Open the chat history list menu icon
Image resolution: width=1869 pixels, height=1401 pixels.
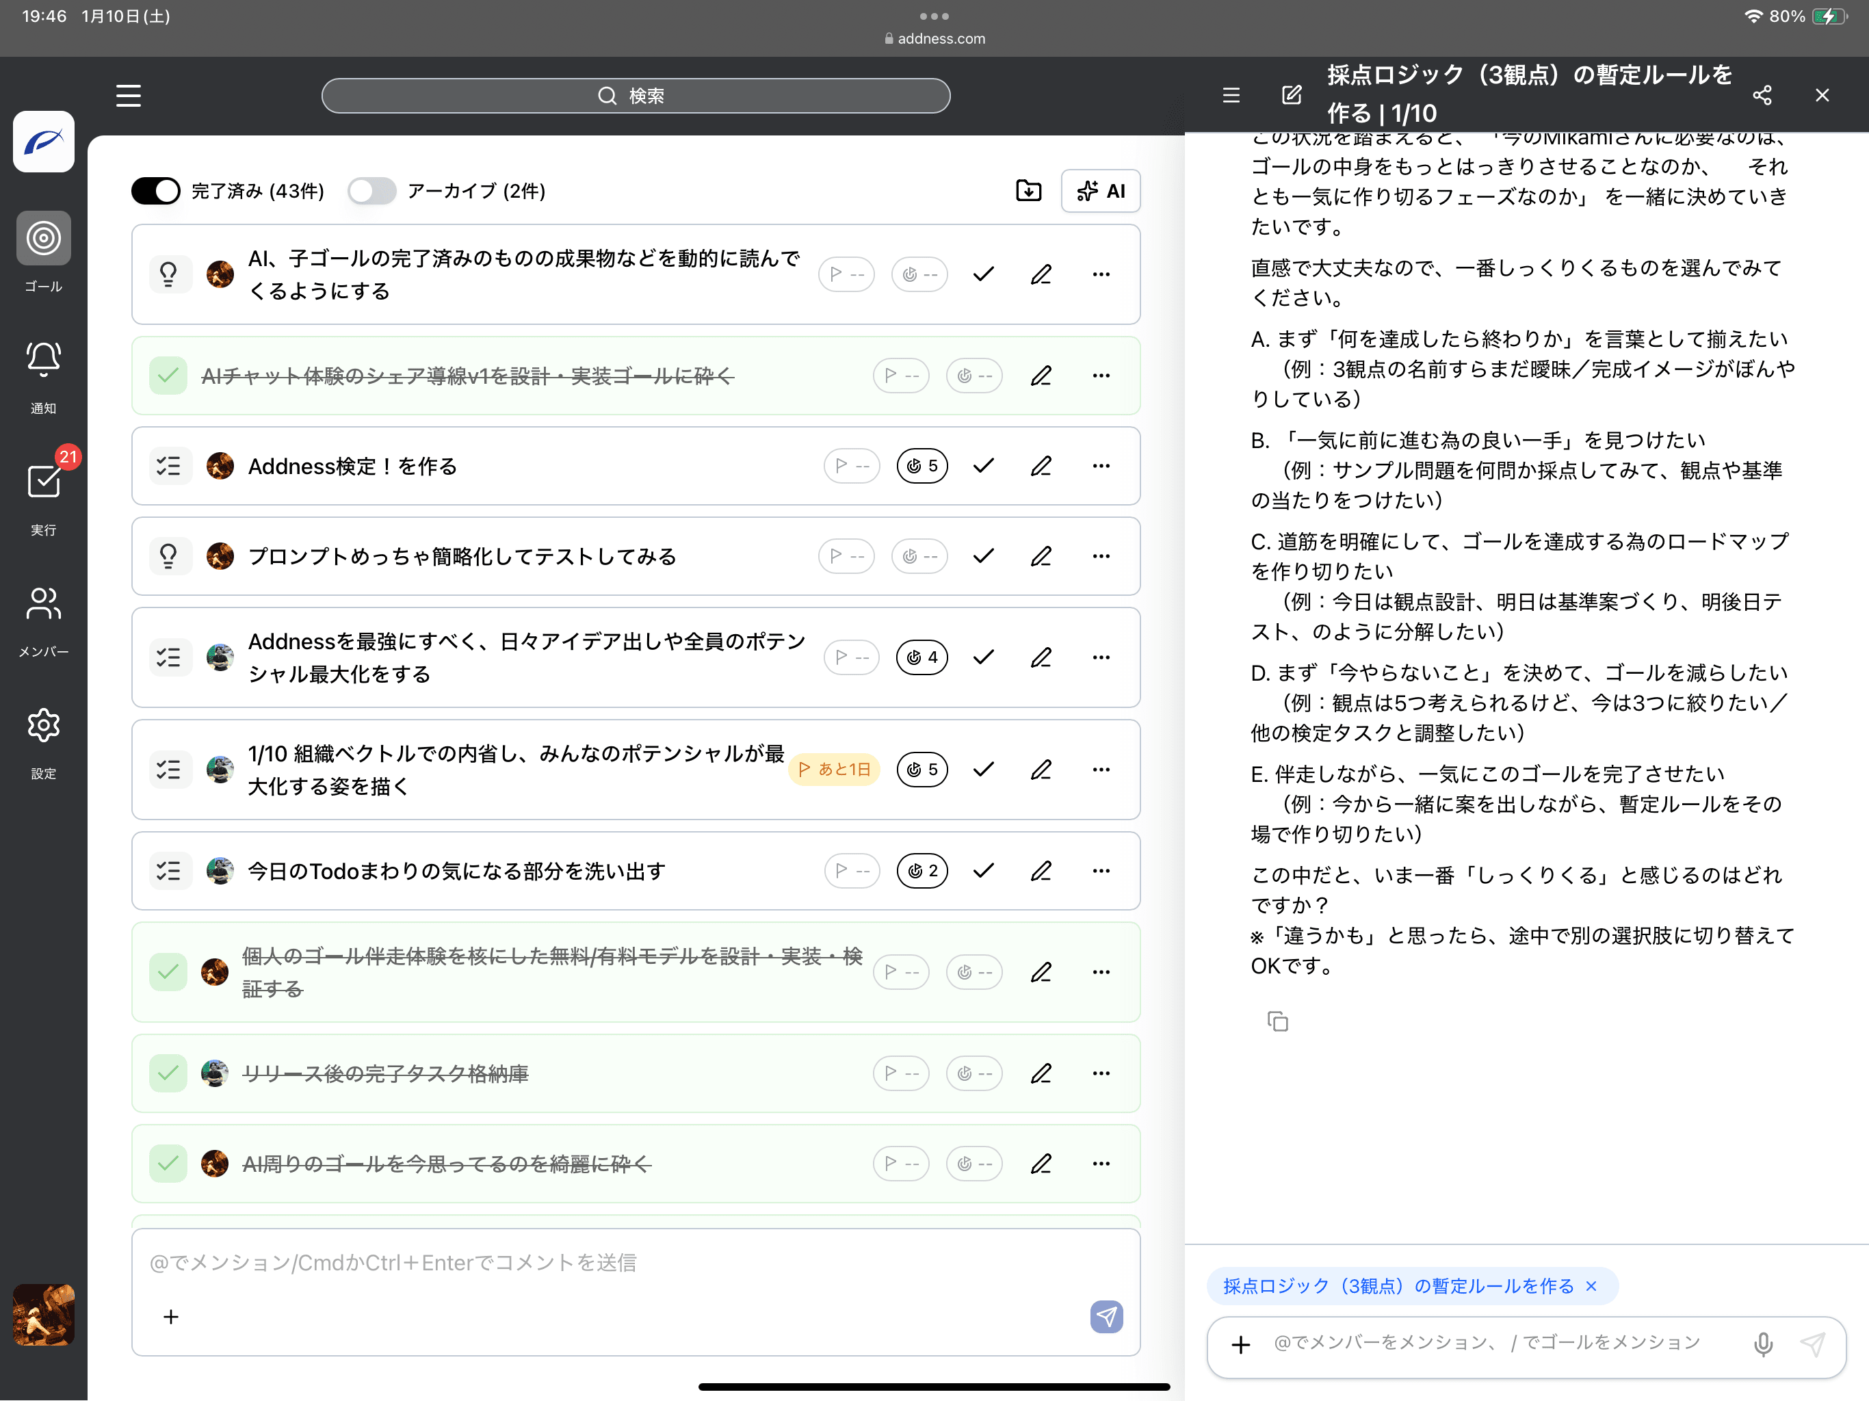[x=1231, y=96]
